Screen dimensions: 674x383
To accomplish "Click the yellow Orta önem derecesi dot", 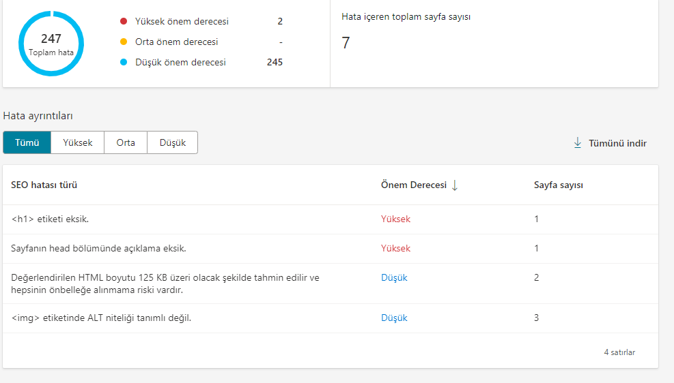I will click(x=124, y=42).
